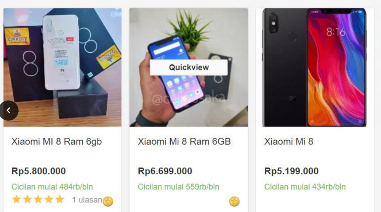381x212 pixels.
Task: Click the fifth gold rating star
Action: click(59, 199)
